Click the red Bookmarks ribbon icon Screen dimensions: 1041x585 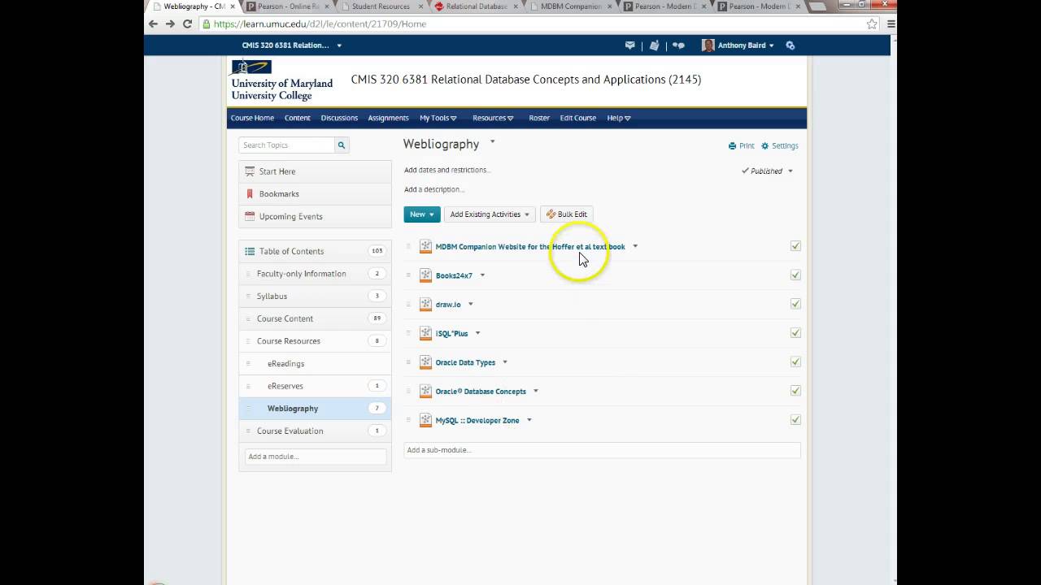pyautogui.click(x=250, y=194)
